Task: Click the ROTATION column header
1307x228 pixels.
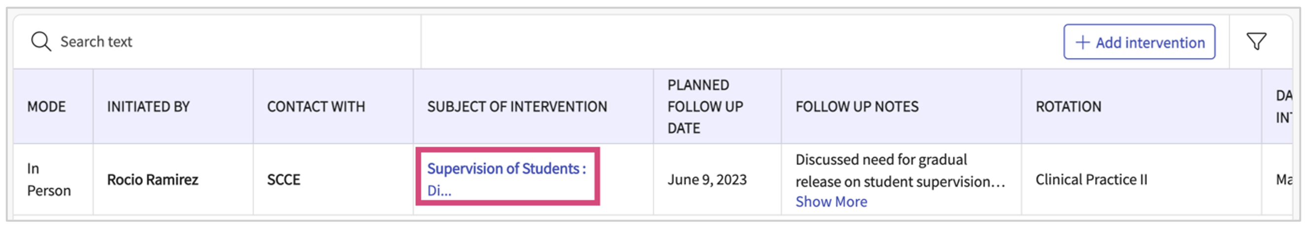Action: click(1068, 107)
